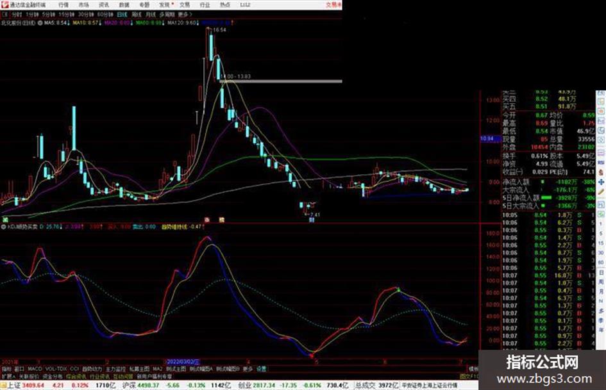The width and height of the screenshot is (606, 390).
Task: Open the 热点 menu
Action: click(x=225, y=4)
